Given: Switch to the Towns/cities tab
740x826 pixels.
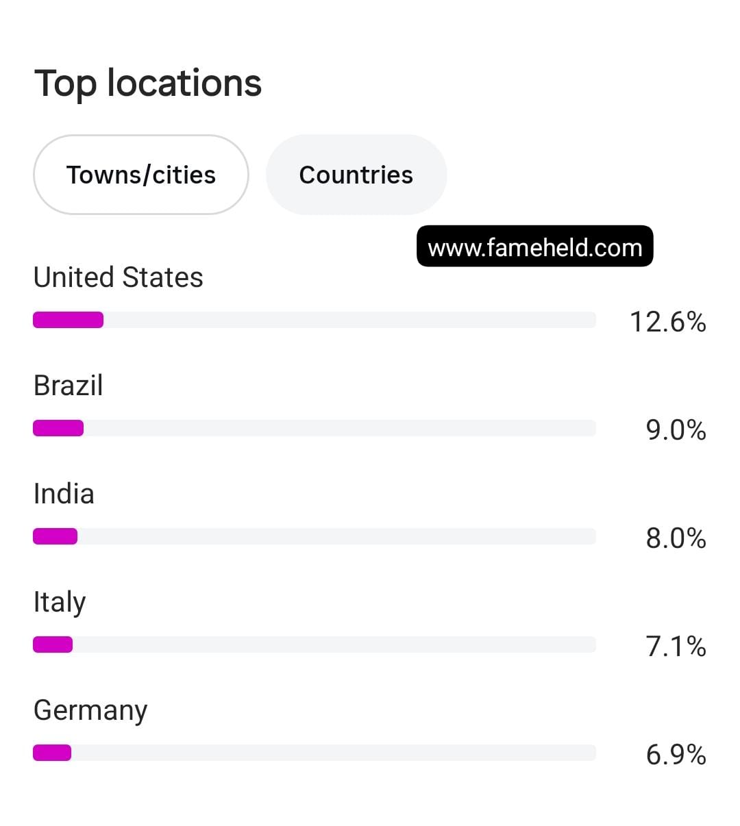Looking at the screenshot, I should [141, 175].
